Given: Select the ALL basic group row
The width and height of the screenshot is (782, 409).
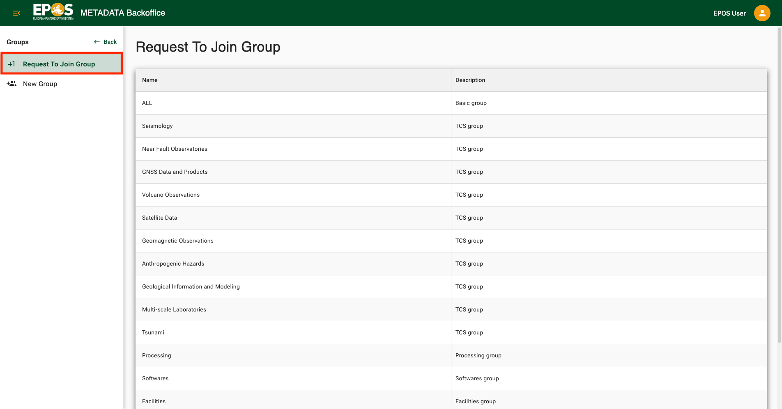Looking at the screenshot, I should 293,103.
